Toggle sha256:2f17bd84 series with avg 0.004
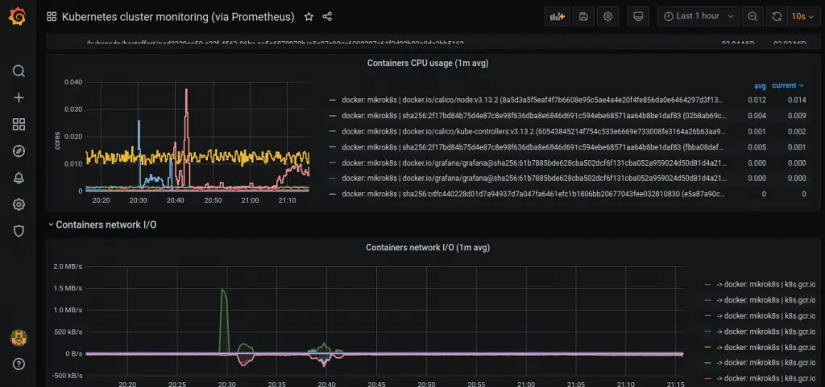This screenshot has height=387, width=825. (x=533, y=115)
